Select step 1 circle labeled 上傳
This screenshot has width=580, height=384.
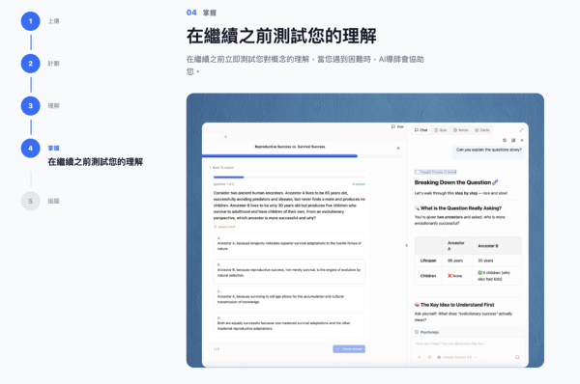[30, 21]
